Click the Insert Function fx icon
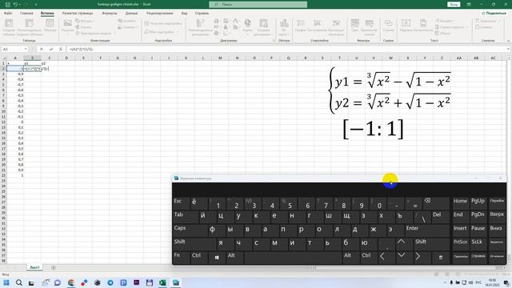The width and height of the screenshot is (512, 288). (61, 49)
